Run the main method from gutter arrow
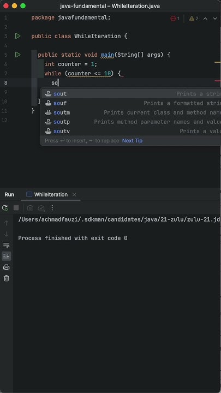This screenshot has width=221, height=393. coord(17,55)
